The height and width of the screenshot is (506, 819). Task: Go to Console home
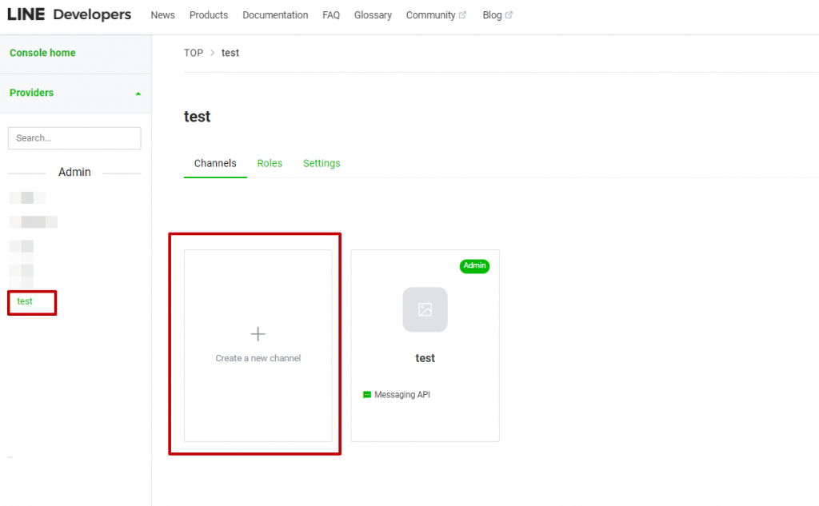[x=42, y=52]
